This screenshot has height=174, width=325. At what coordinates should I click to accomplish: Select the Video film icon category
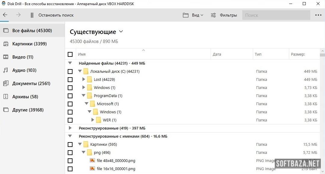tap(6, 57)
